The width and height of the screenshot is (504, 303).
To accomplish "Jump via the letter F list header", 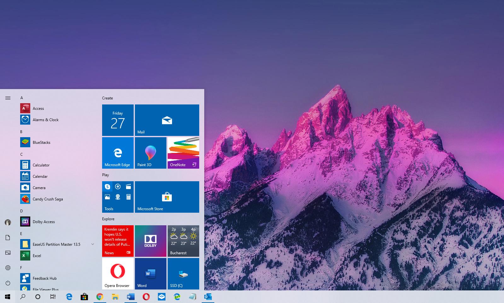I will click(21, 268).
